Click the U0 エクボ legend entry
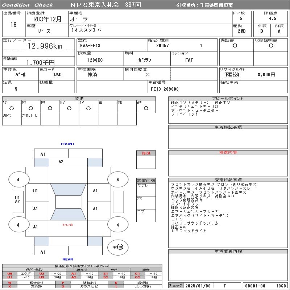The image size is (290, 290). (x=18, y=274)
